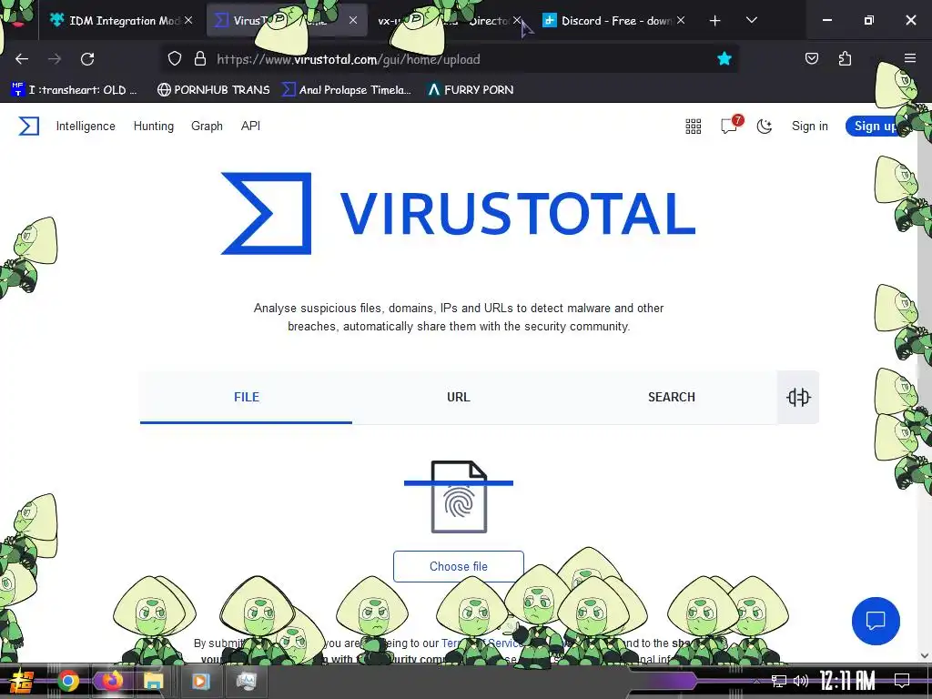This screenshot has height=699, width=932.
Task: Open the Intelligence menu item
Action: click(x=86, y=126)
